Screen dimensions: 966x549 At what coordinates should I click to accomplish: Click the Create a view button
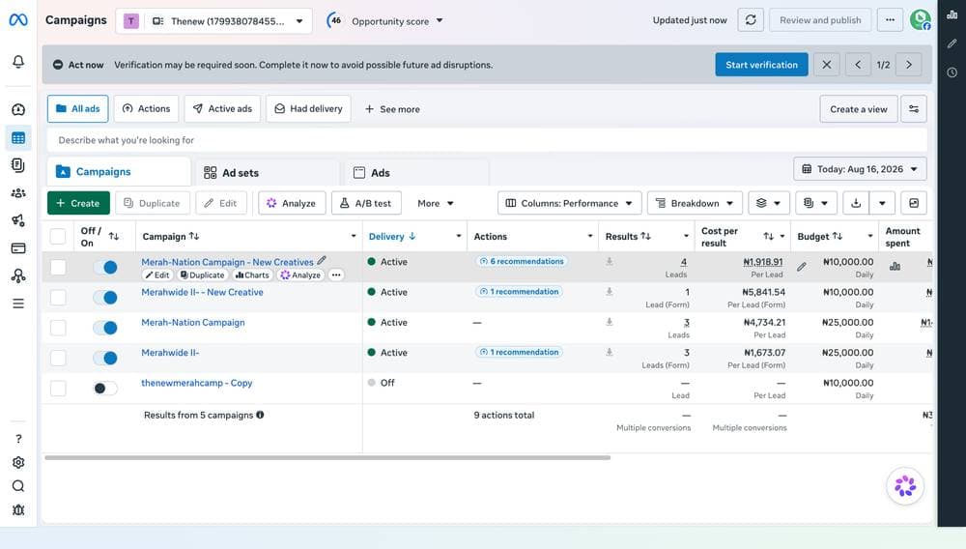click(x=858, y=109)
